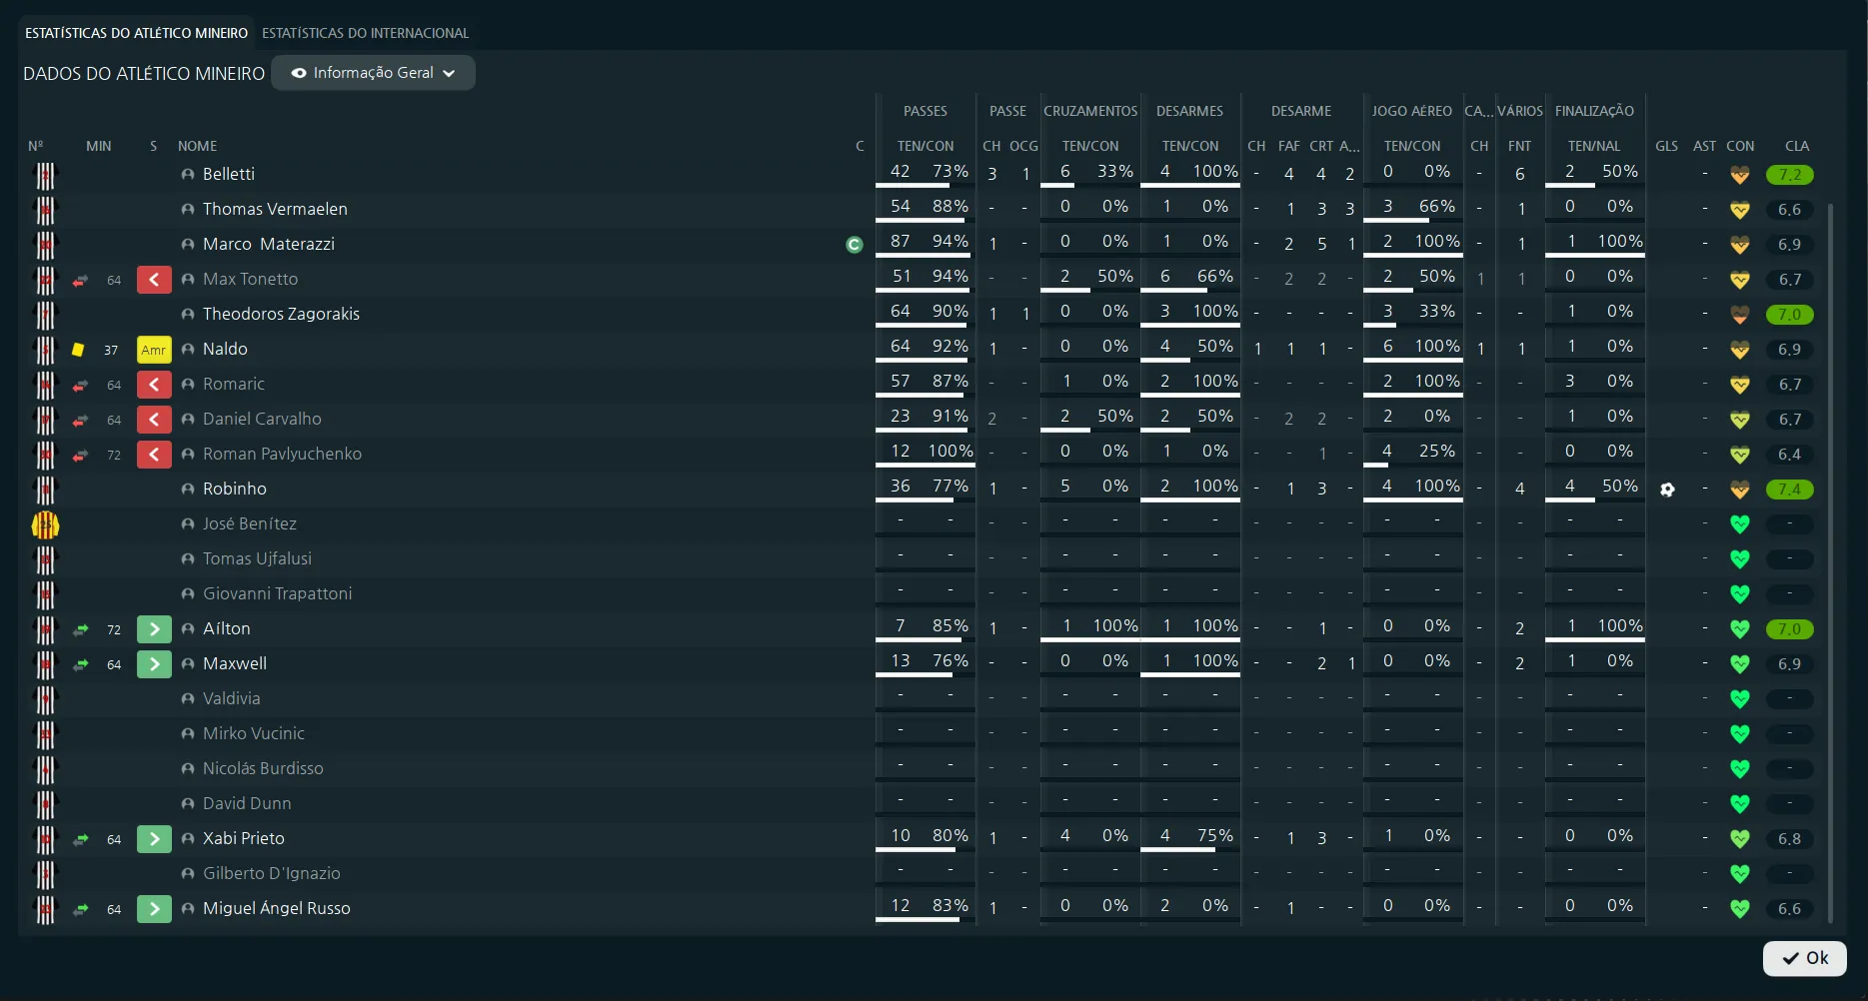Click Robinho's goal ball icon
Image resolution: width=1868 pixels, height=1001 pixels.
[x=1667, y=490]
